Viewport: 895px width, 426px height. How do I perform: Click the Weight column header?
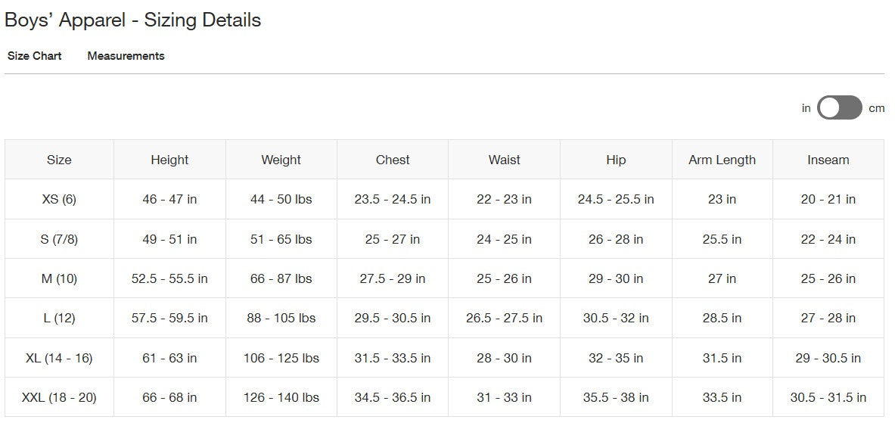point(281,160)
